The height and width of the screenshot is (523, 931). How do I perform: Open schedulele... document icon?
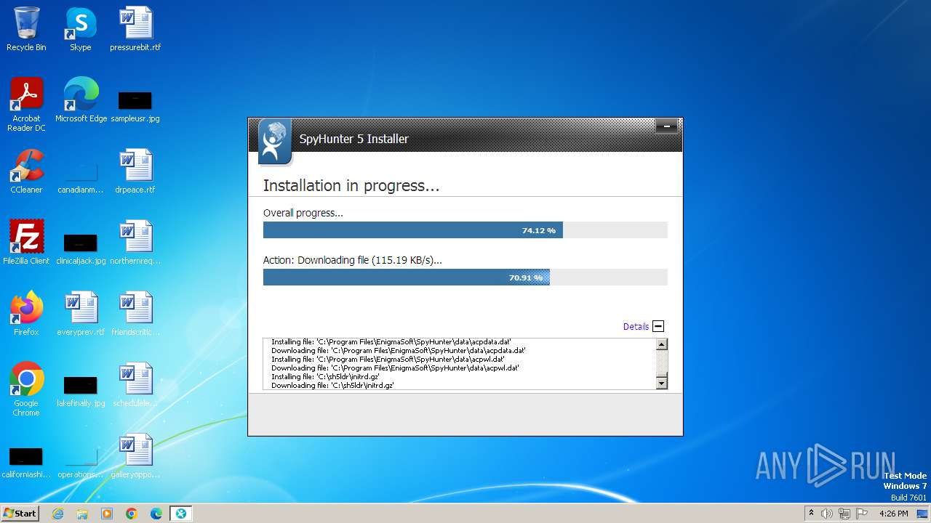click(x=135, y=385)
